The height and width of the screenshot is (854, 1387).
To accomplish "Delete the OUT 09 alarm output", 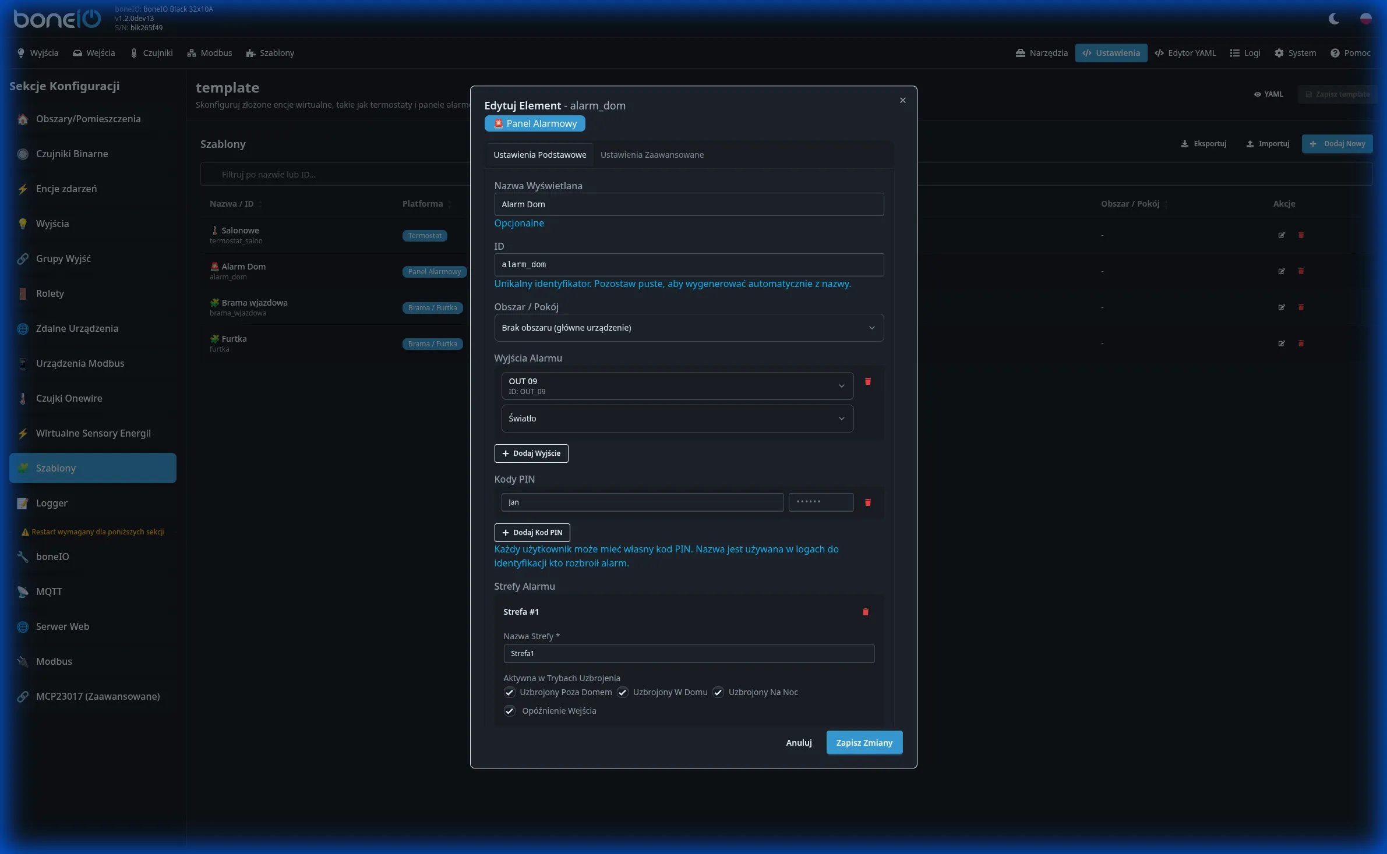I will click(x=867, y=382).
